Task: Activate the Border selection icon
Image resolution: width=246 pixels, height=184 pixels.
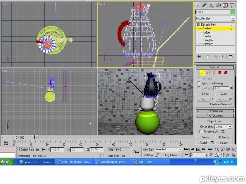Action: (214, 73)
